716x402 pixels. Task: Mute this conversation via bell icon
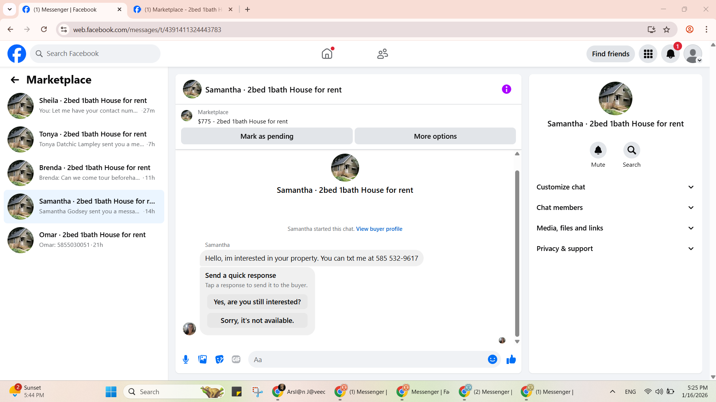[x=598, y=150]
